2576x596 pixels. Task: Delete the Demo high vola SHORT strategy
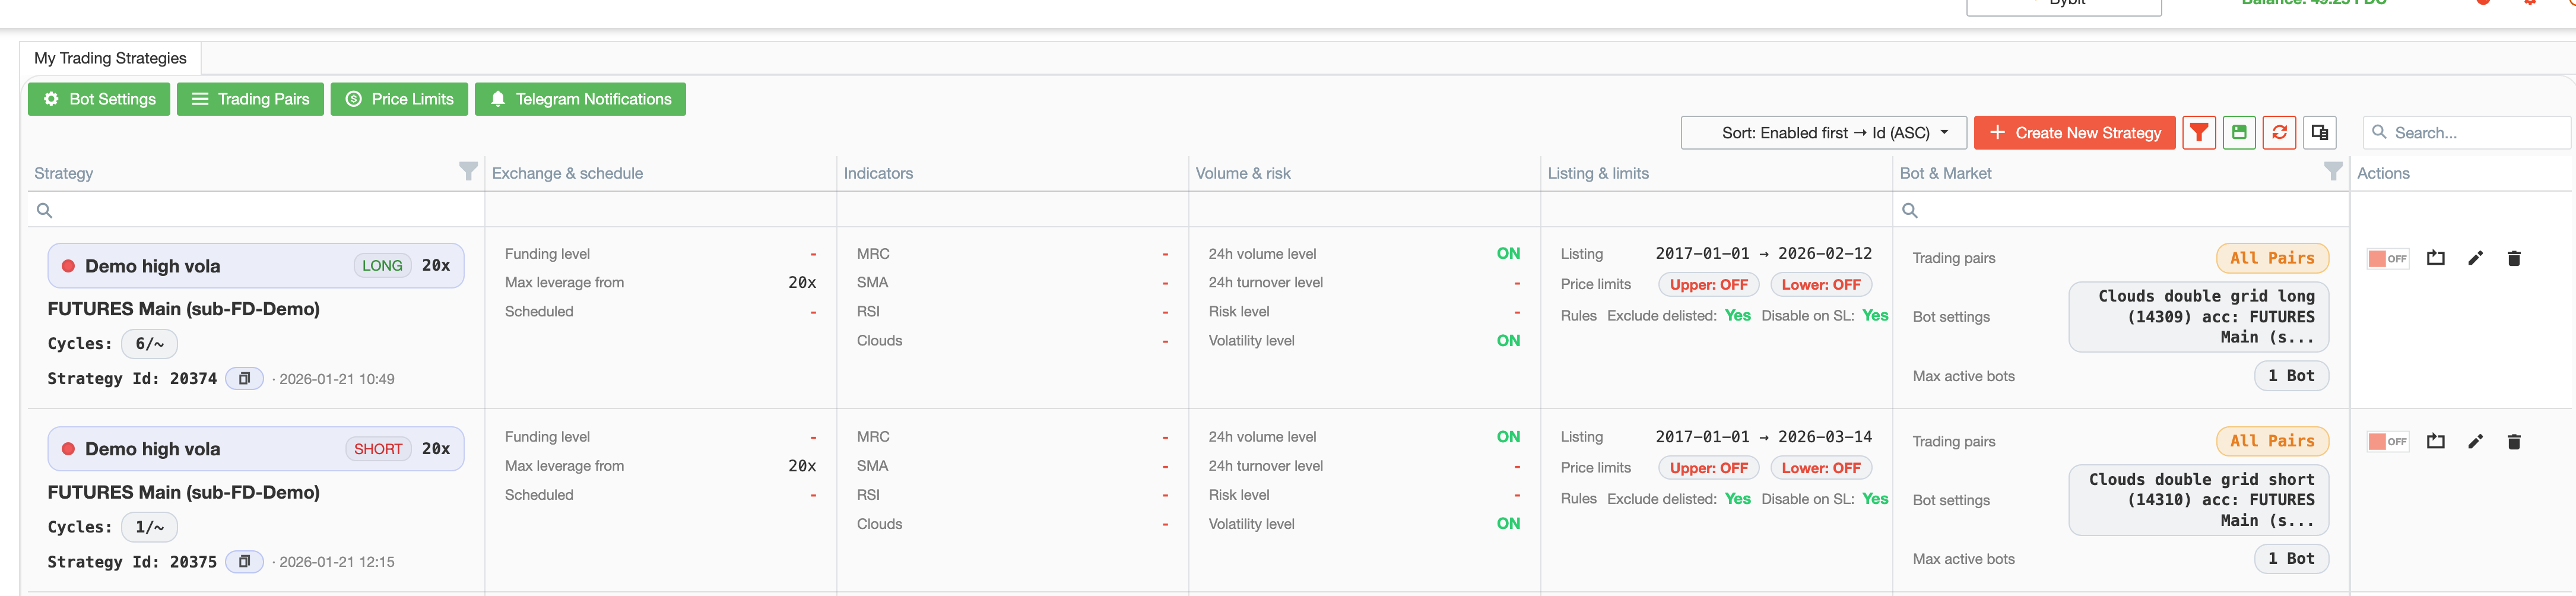(x=2515, y=441)
